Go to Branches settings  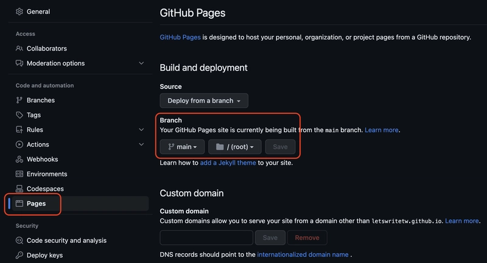coord(41,100)
